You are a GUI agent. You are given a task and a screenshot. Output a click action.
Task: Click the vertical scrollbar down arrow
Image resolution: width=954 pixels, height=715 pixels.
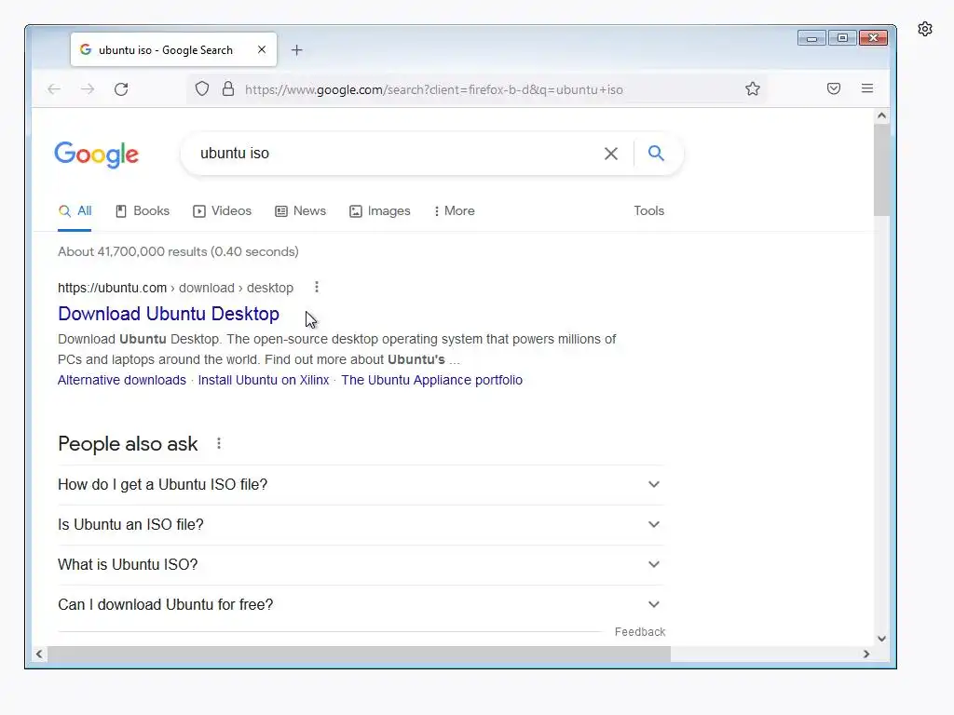pyautogui.click(x=881, y=639)
